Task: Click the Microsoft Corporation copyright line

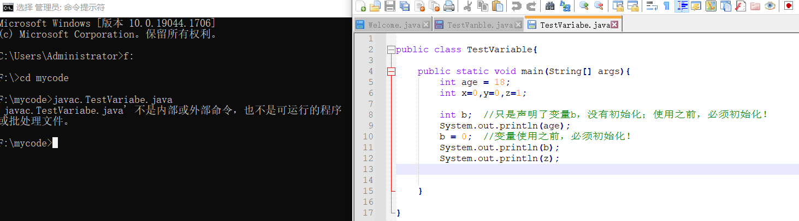Action: [x=109, y=34]
